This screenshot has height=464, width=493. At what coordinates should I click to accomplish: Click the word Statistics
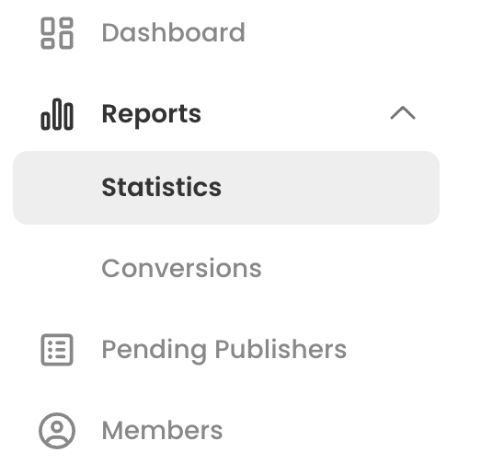coord(162,187)
